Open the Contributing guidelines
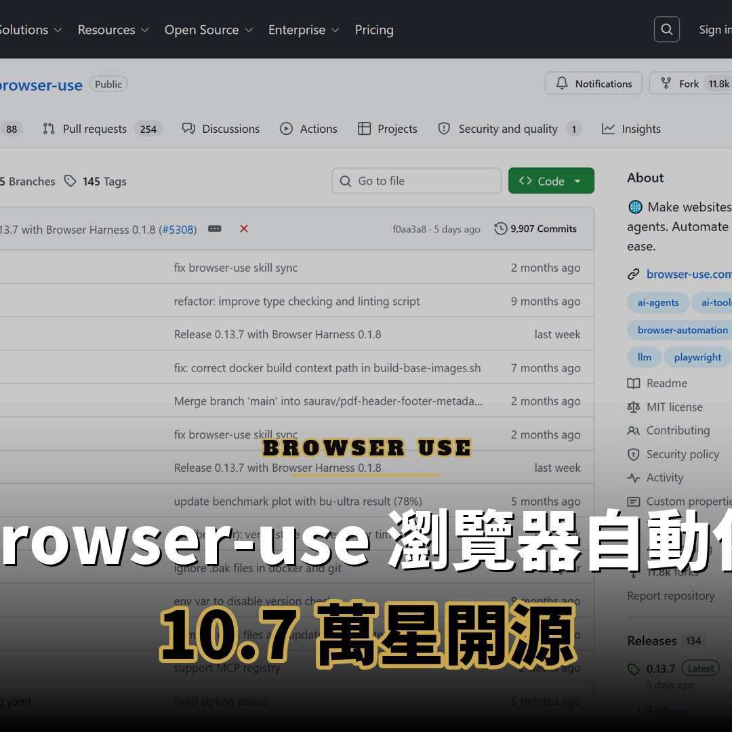732x732 pixels. (x=678, y=430)
